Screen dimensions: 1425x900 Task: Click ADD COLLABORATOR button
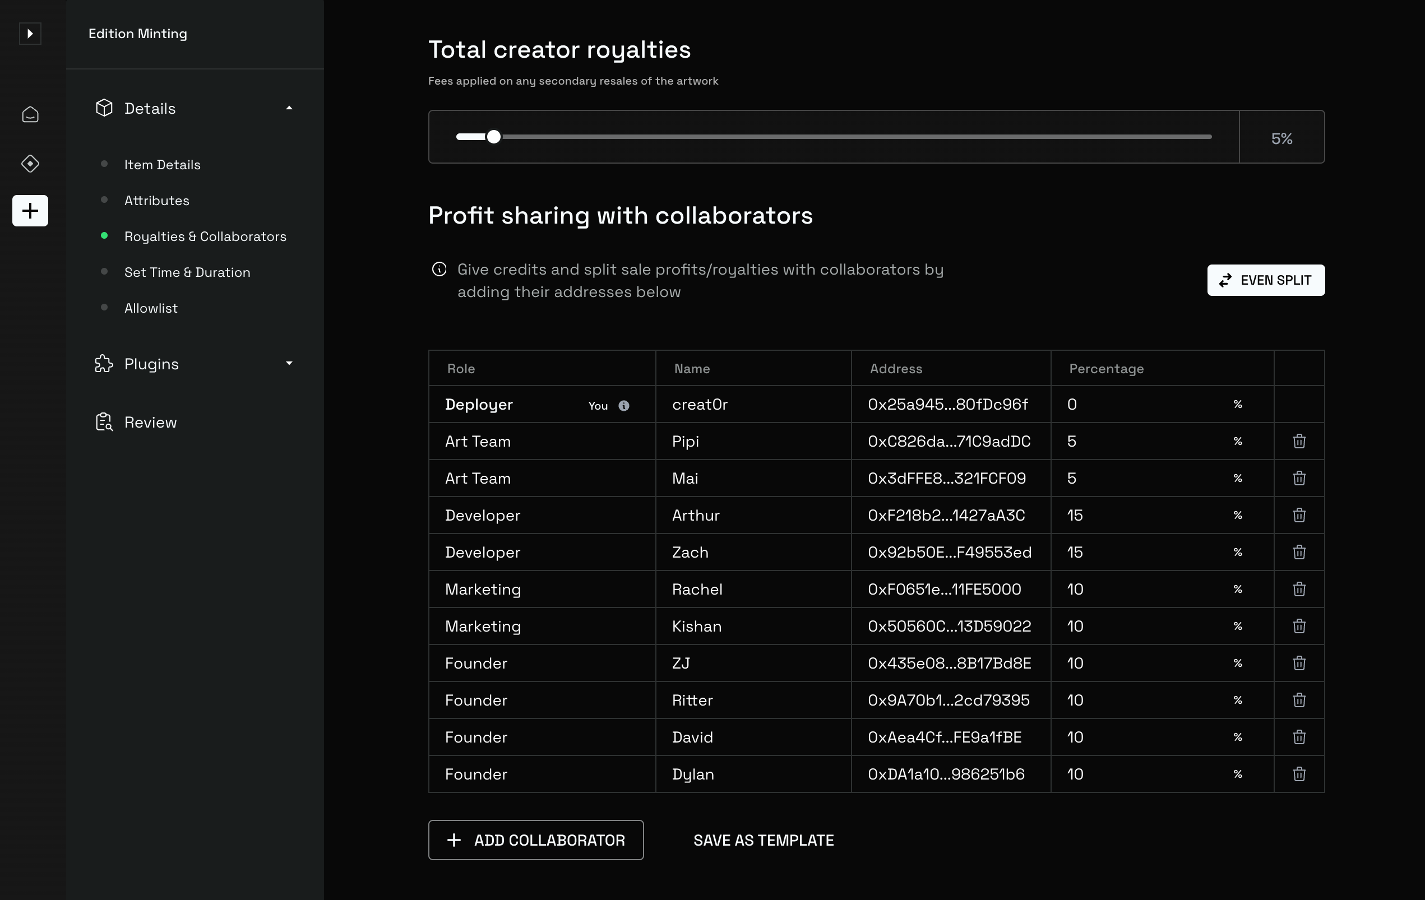pyautogui.click(x=535, y=840)
